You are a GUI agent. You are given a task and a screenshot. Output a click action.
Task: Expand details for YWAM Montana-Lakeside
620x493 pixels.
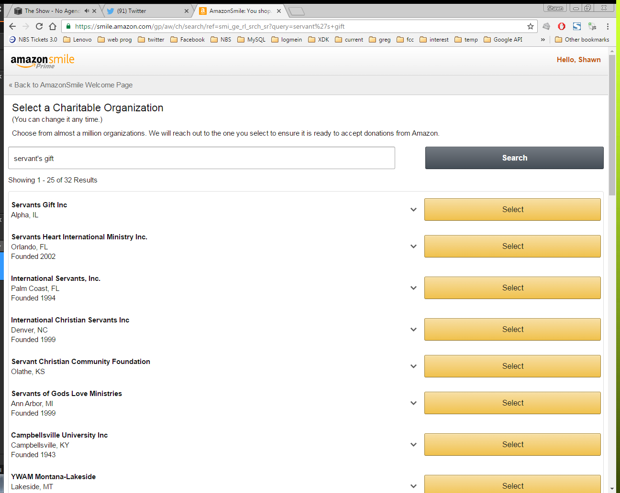tap(413, 486)
